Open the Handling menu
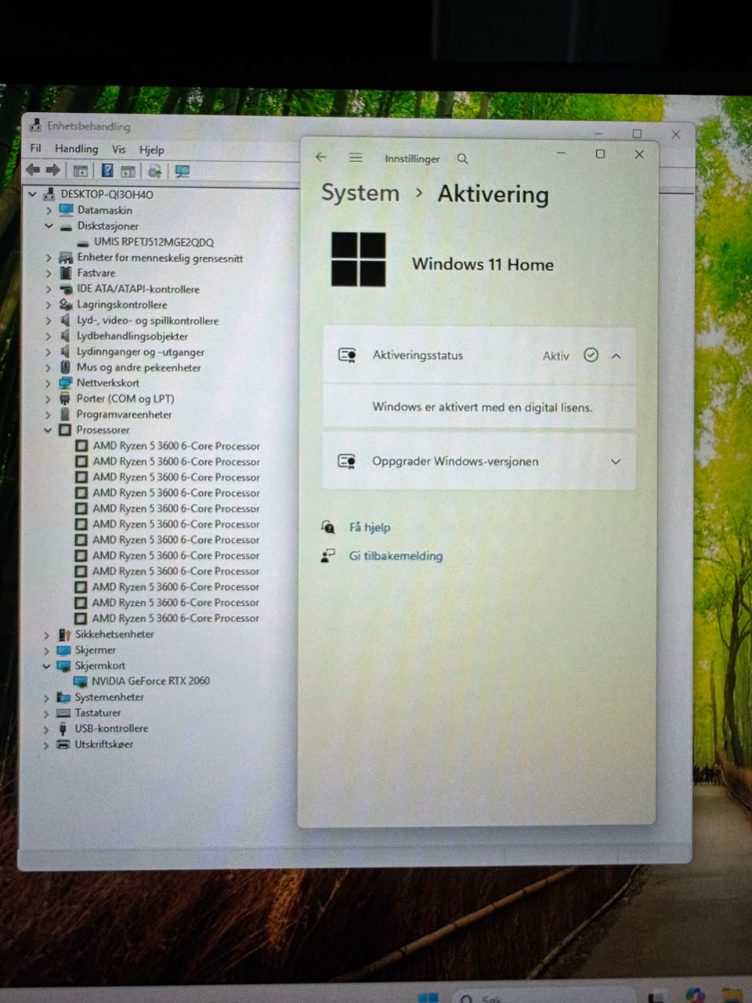This screenshot has height=1003, width=752. tap(77, 149)
